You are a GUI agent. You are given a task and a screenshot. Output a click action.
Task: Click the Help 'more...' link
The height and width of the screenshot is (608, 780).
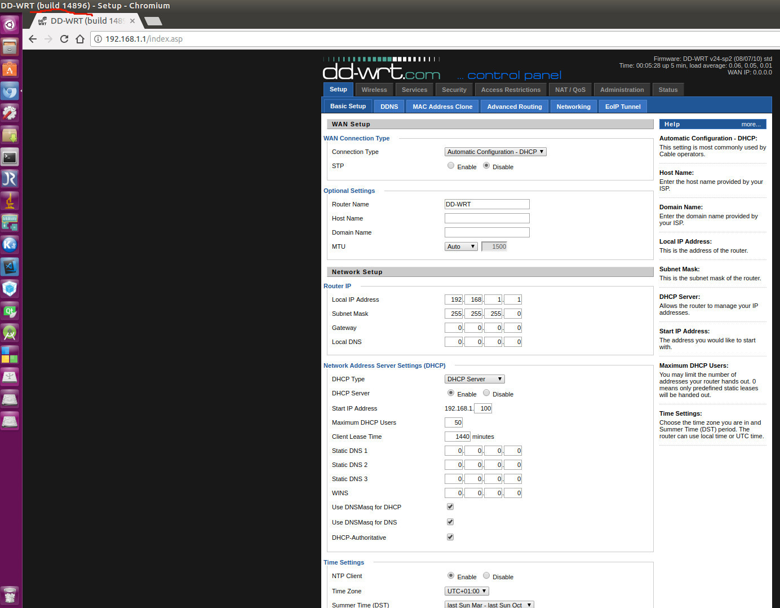click(x=751, y=124)
